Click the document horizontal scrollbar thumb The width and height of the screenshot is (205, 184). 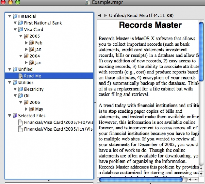coord(141,179)
